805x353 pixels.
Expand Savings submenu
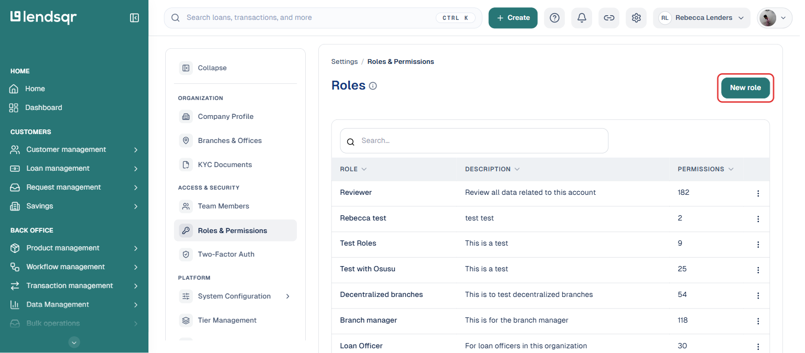pos(136,206)
